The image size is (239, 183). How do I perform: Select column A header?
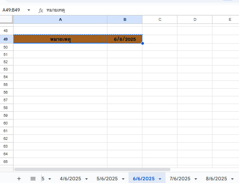(x=60, y=20)
